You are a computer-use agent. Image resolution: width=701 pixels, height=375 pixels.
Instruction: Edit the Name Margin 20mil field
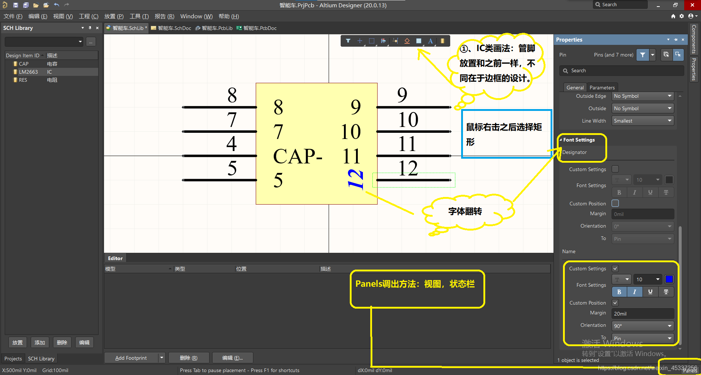pos(643,314)
